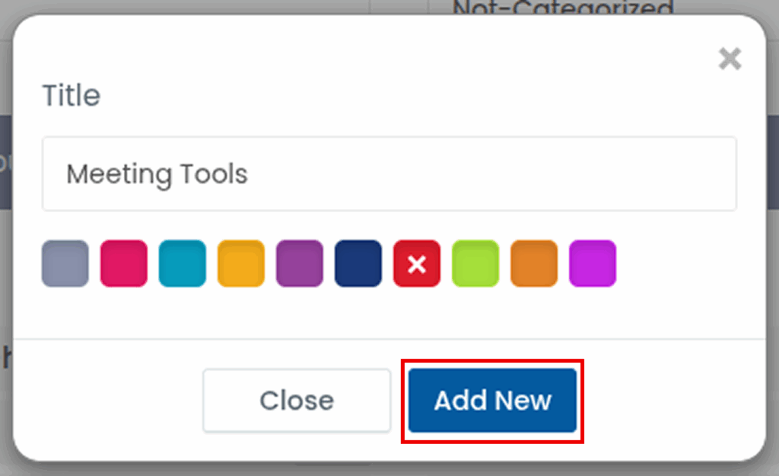Choose the teal color swatch

pos(183,264)
